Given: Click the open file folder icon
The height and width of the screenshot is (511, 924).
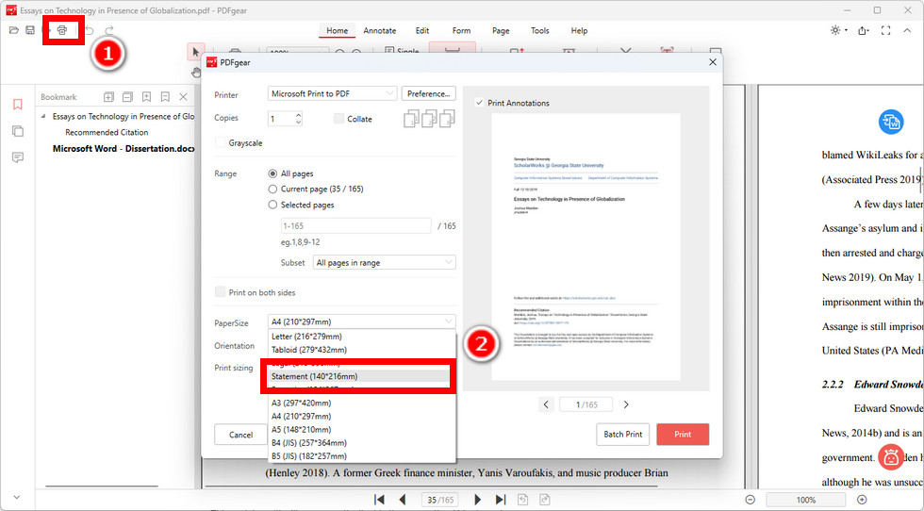Looking at the screenshot, I should click(x=13, y=30).
